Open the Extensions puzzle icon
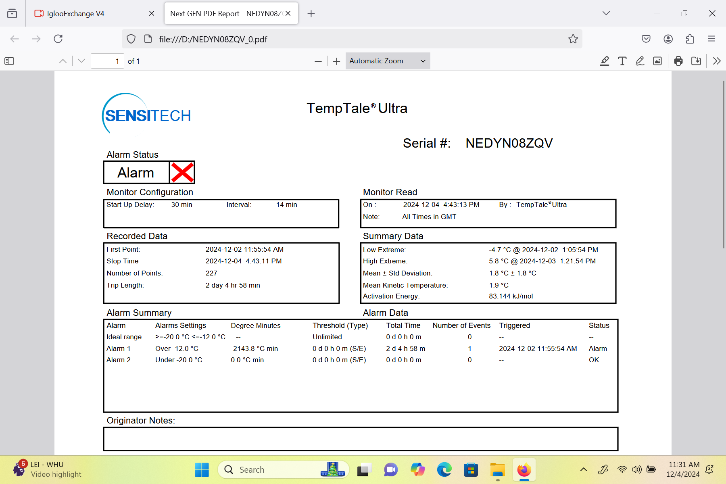Screen dimensions: 726x484 click(690, 39)
